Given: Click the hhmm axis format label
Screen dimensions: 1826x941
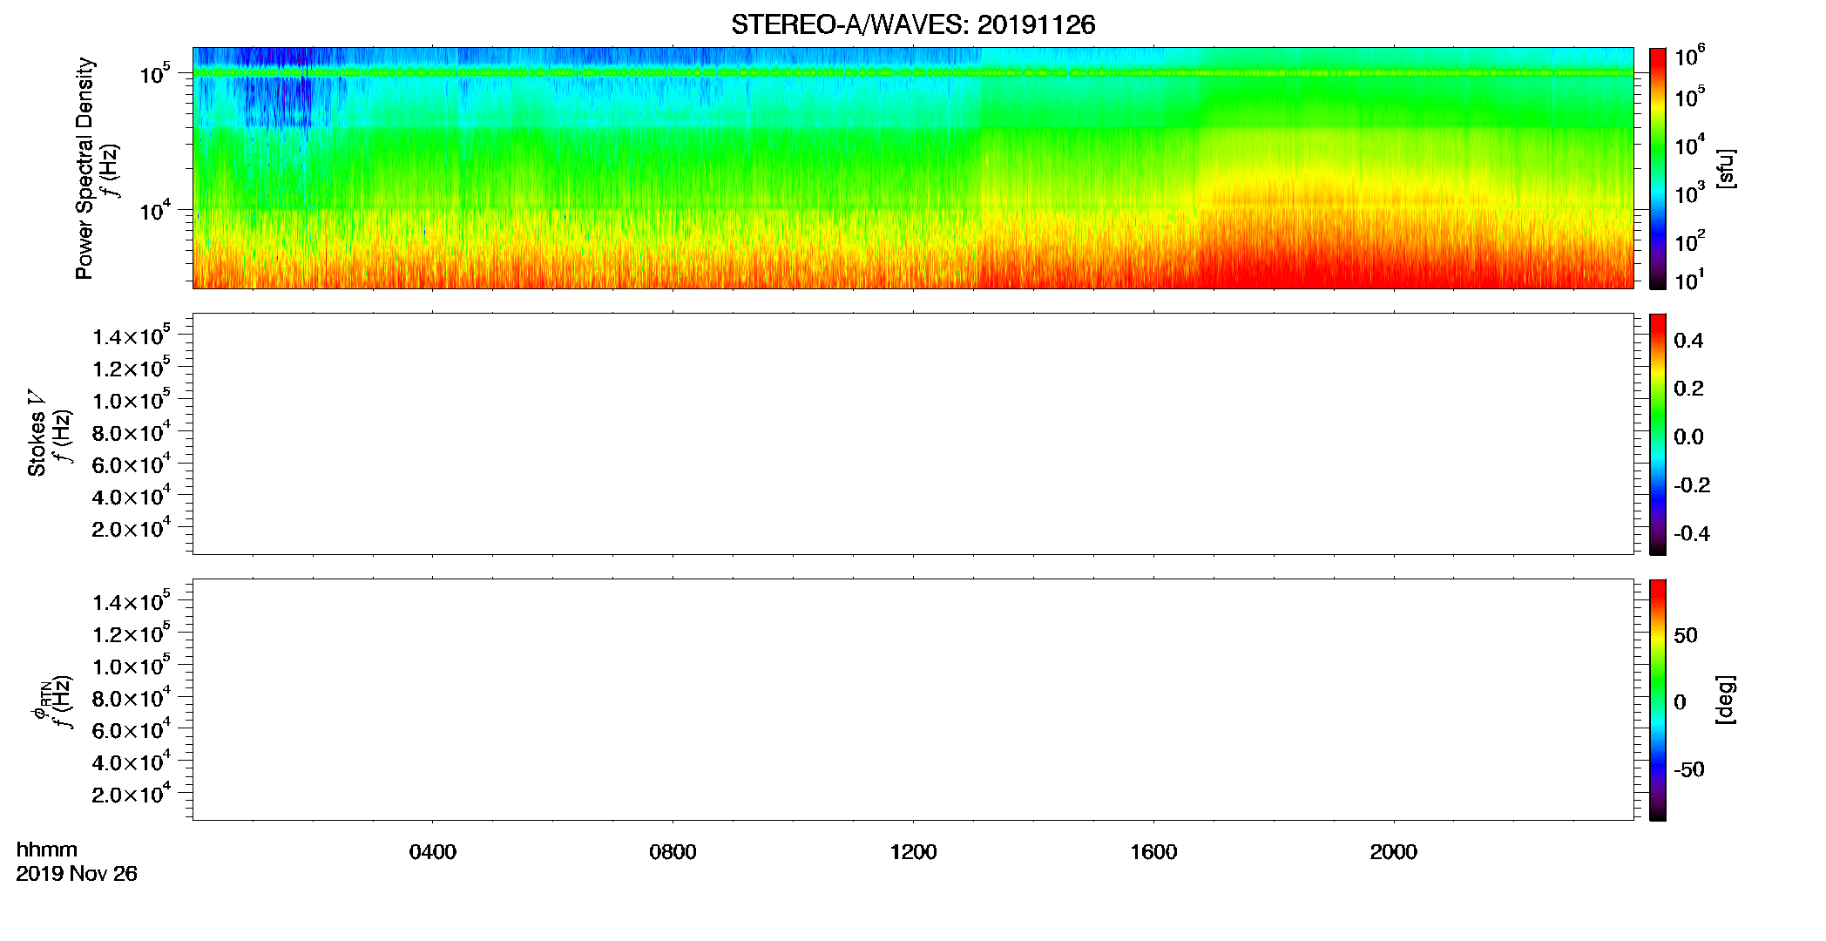Looking at the screenshot, I should pos(47,850).
